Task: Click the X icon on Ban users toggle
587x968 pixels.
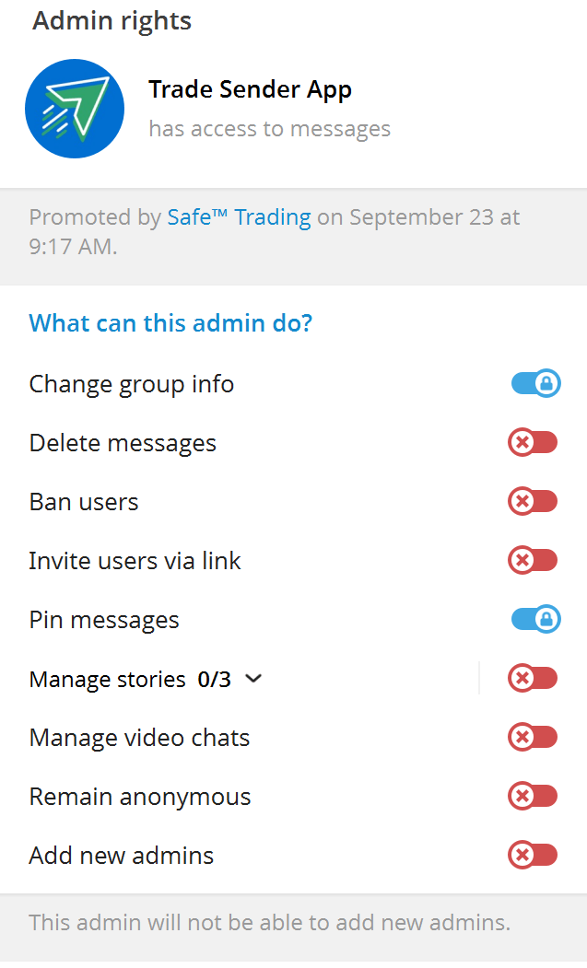Action: 522,501
